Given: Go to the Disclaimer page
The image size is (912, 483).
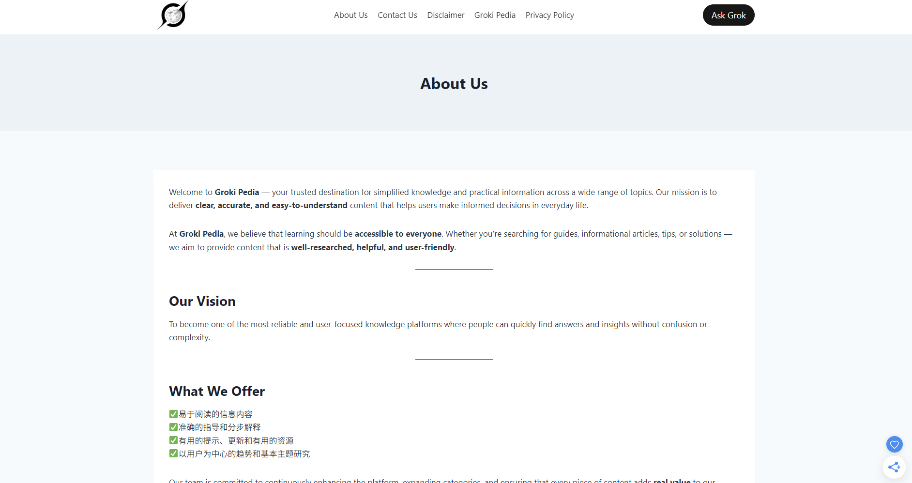Looking at the screenshot, I should tap(445, 15).
